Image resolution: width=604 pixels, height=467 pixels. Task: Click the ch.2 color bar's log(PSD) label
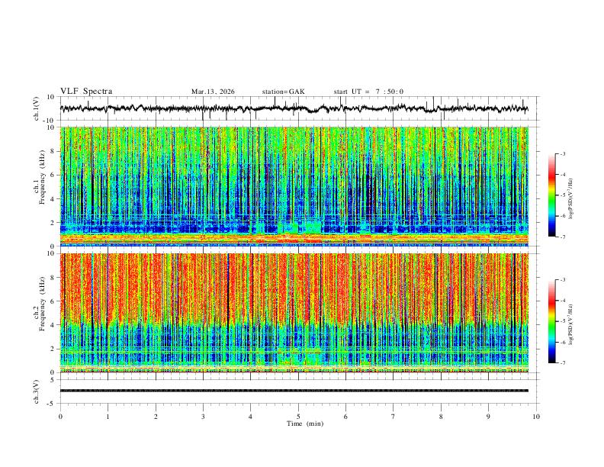[x=571, y=325]
